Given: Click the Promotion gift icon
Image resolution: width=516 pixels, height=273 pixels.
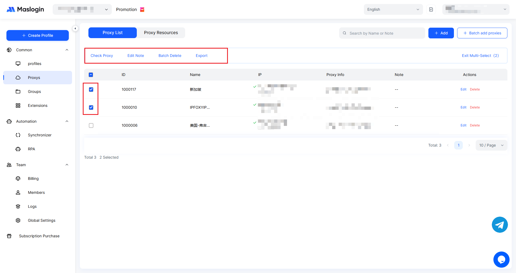Looking at the screenshot, I should pos(142,10).
